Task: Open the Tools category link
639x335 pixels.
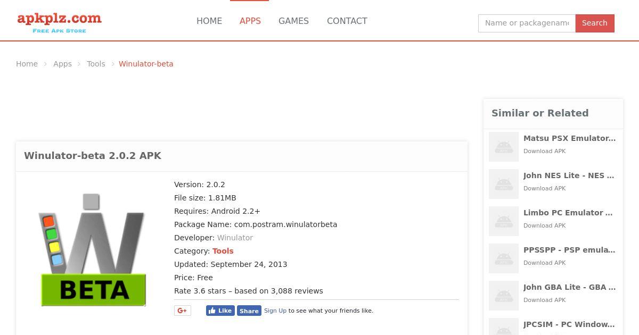Action: [x=223, y=251]
